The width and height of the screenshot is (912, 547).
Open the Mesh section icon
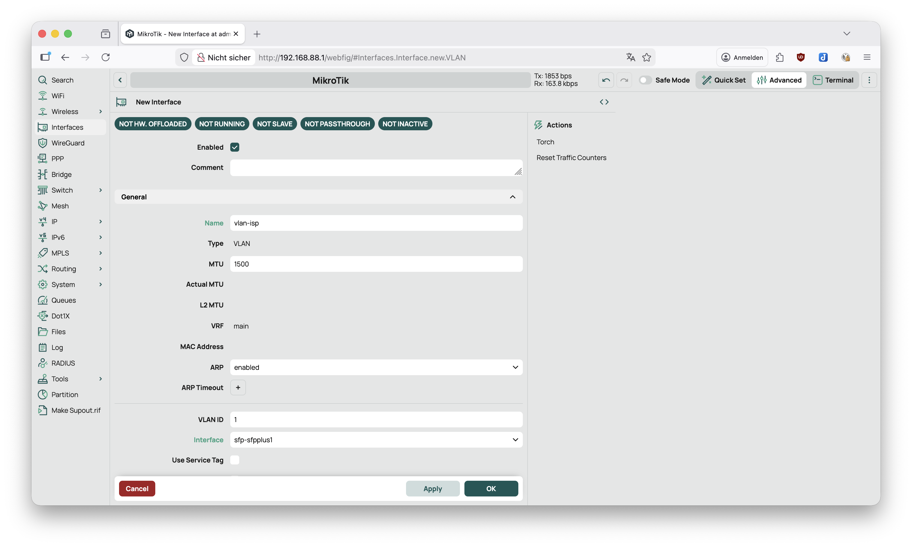[x=43, y=206]
